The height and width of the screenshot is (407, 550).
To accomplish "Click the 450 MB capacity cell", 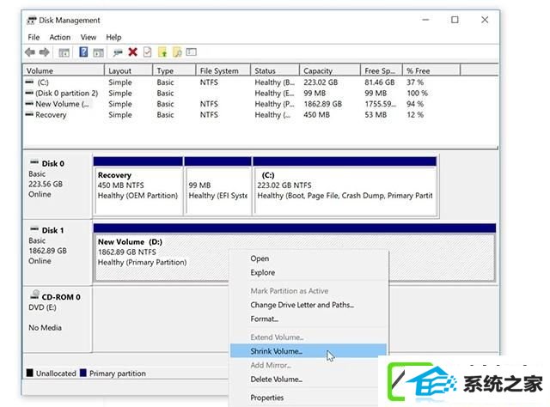I will coord(316,115).
